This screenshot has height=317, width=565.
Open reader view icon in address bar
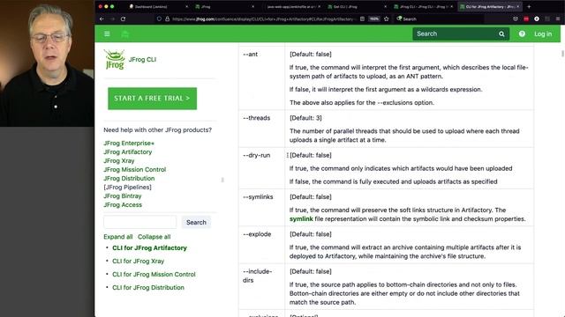click(x=362, y=18)
